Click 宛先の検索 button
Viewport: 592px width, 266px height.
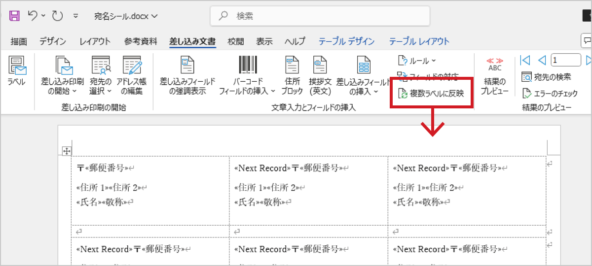(547, 77)
